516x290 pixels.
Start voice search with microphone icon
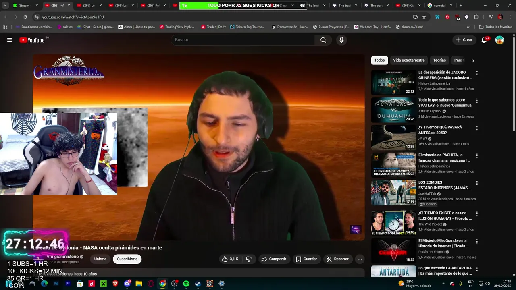341,40
